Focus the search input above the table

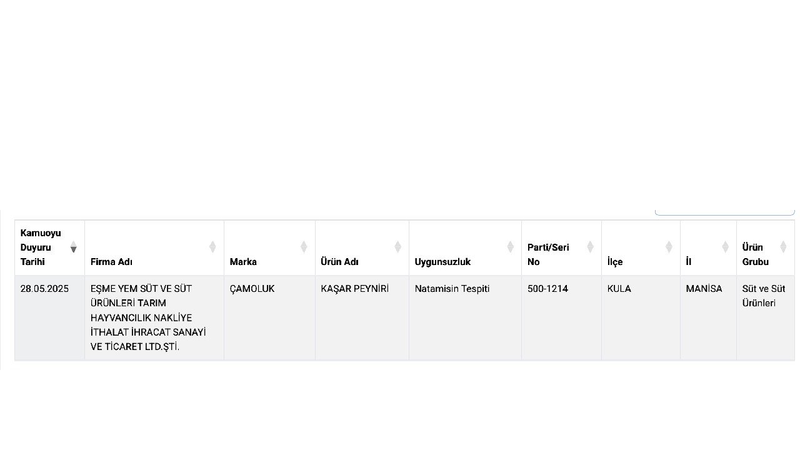click(724, 212)
